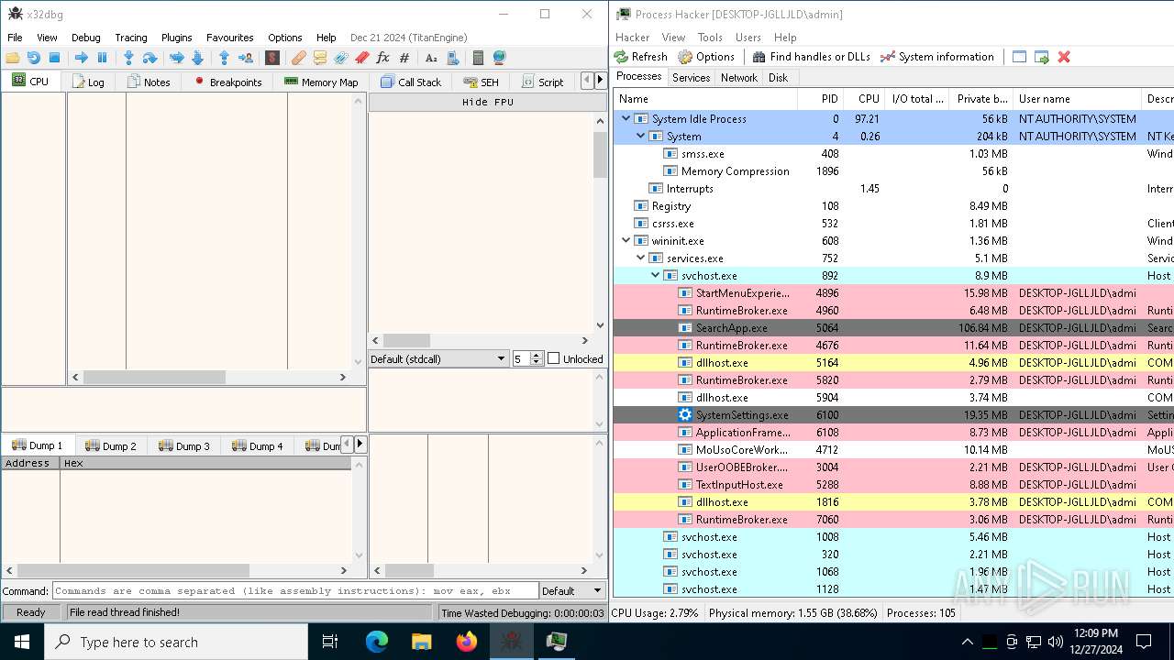The image size is (1174, 660).
Task: Collapse the services.exe tree node
Action: pyautogui.click(x=641, y=258)
